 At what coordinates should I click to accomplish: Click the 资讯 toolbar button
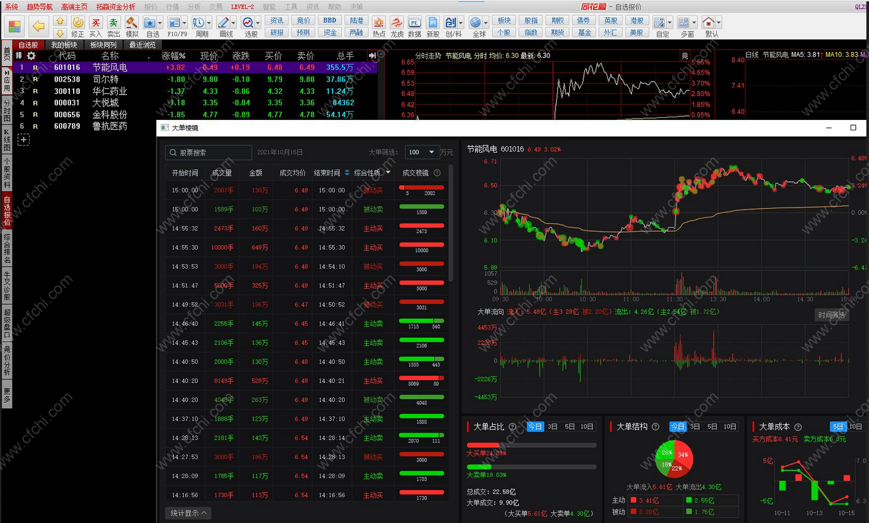pyautogui.click(x=277, y=20)
